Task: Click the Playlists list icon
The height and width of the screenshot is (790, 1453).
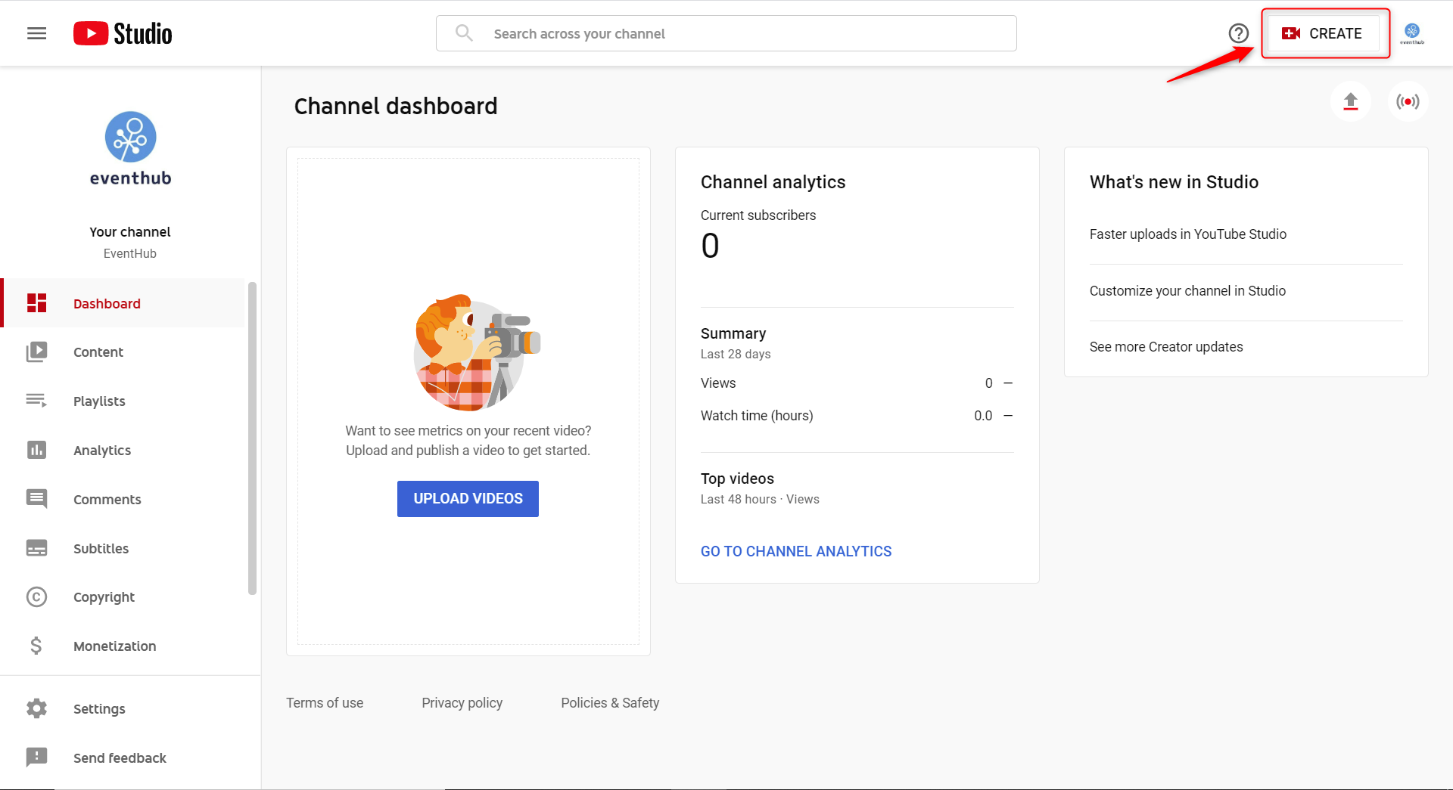Action: tap(36, 401)
